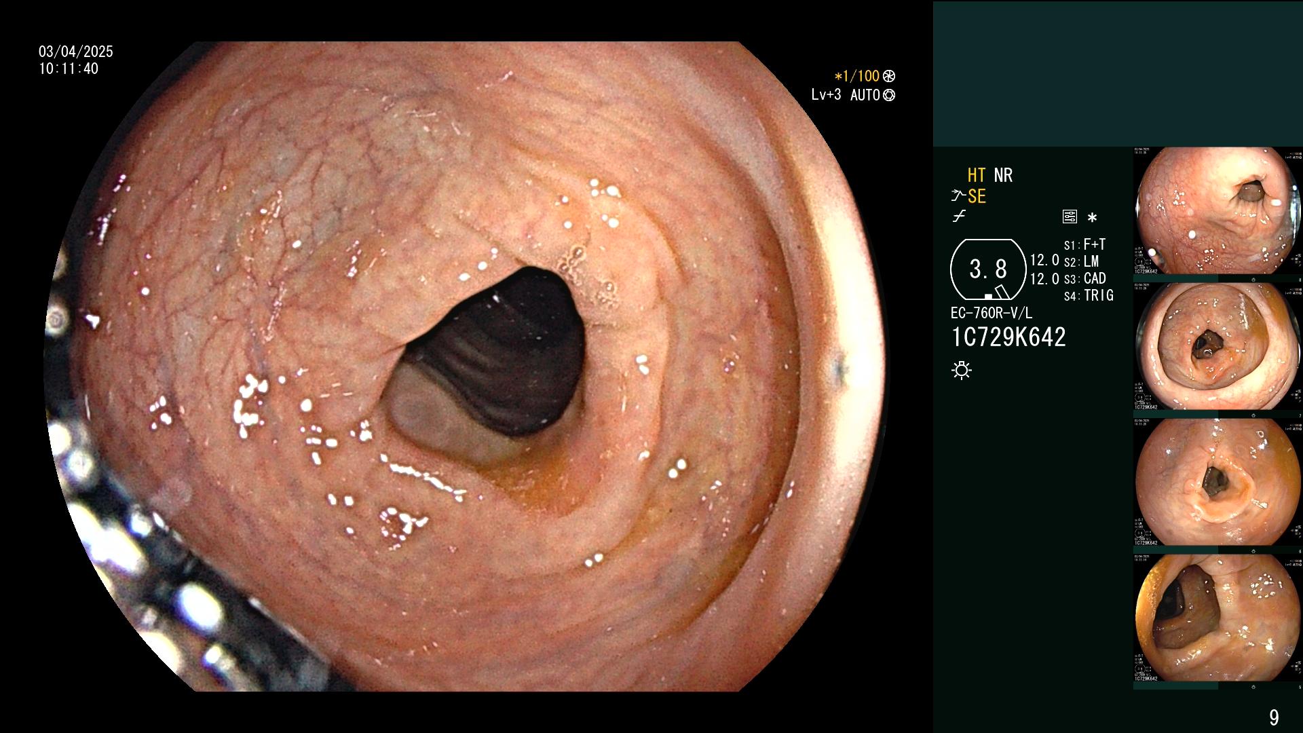Click the yellow SE label
This screenshot has height=733, width=1303.
click(977, 196)
